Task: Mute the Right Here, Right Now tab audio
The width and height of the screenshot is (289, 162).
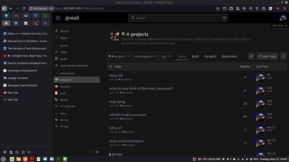Action: click(x=9, y=56)
